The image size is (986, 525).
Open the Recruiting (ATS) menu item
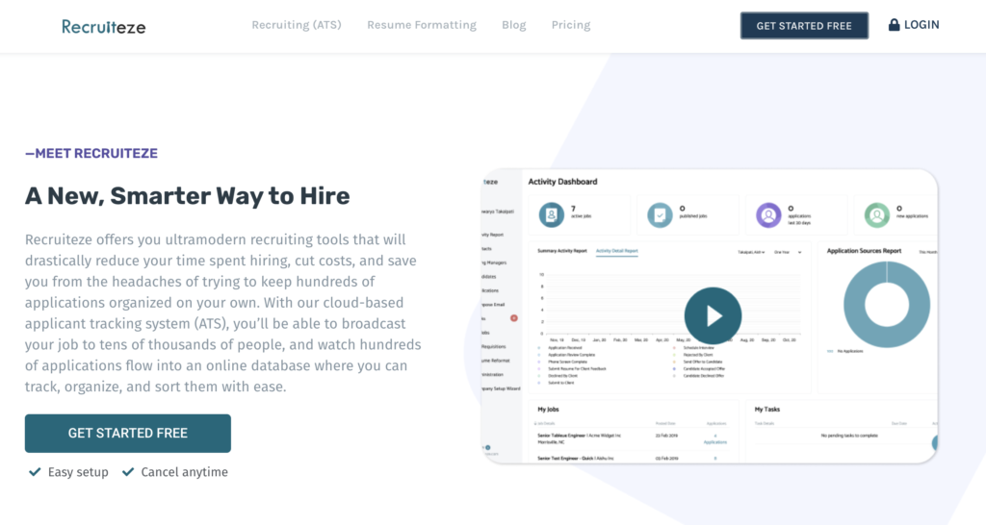297,25
